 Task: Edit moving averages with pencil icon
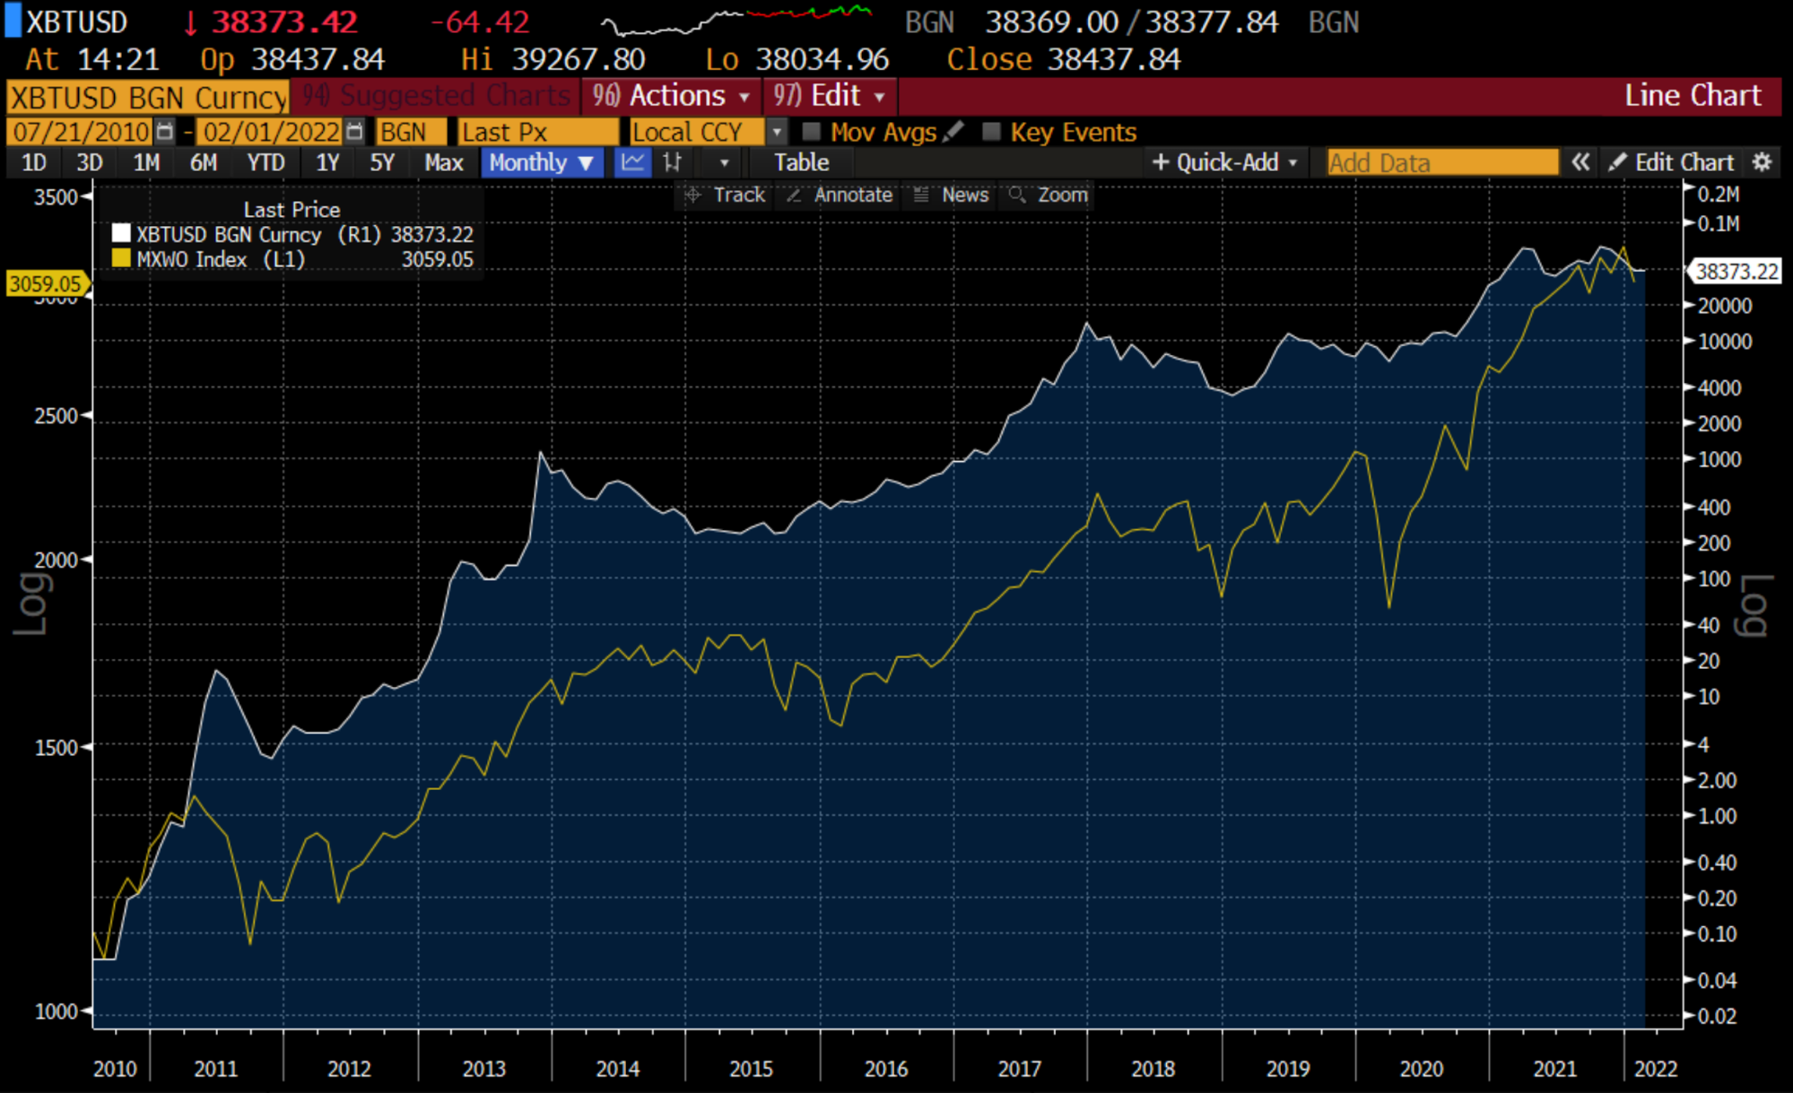coord(954,132)
